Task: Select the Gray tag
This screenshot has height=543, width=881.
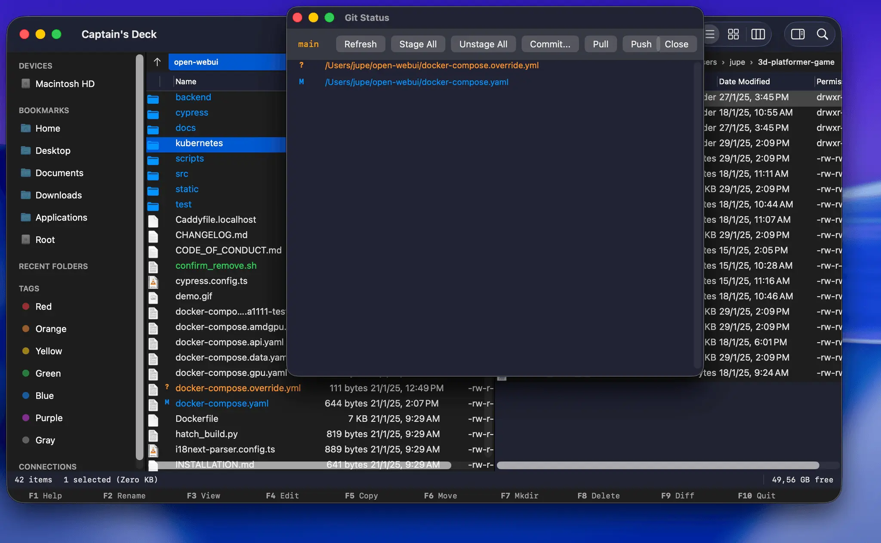Action: click(x=45, y=440)
